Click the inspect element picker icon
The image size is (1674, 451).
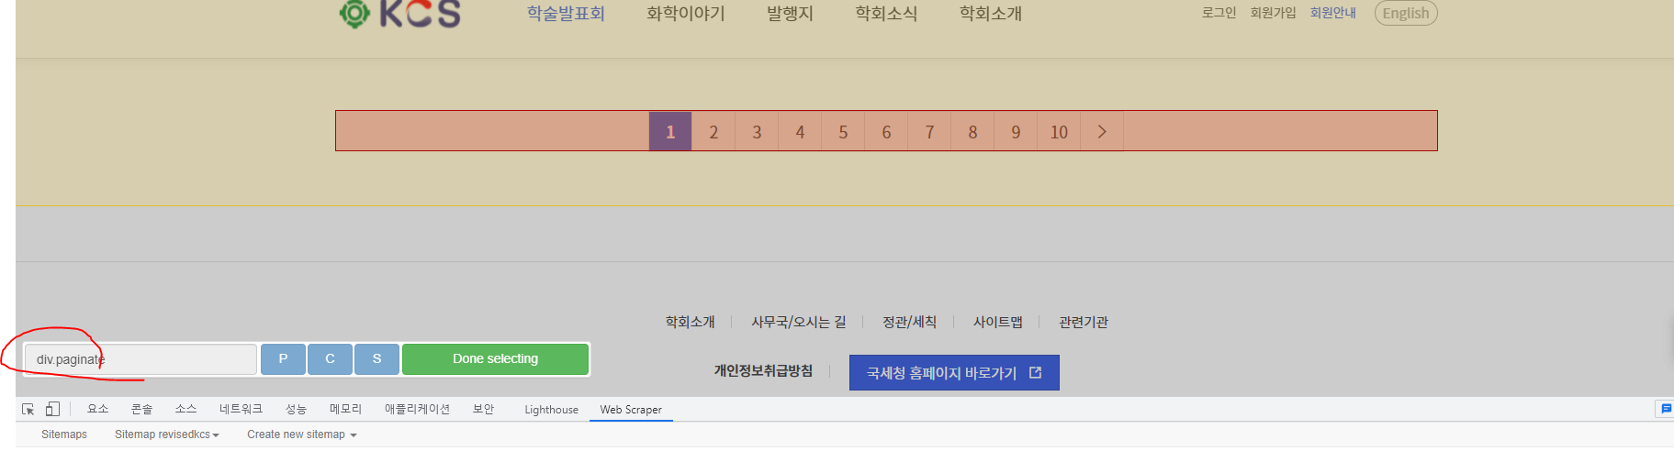[28, 410]
